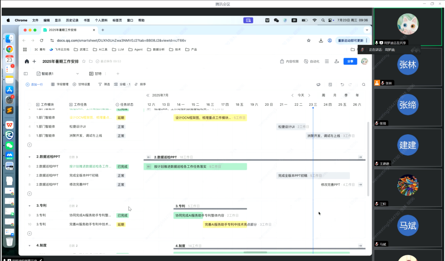Image resolution: width=445 pixels, height=261 pixels.
Task: Open the 筛选 filter tool
Action: [x=104, y=84]
